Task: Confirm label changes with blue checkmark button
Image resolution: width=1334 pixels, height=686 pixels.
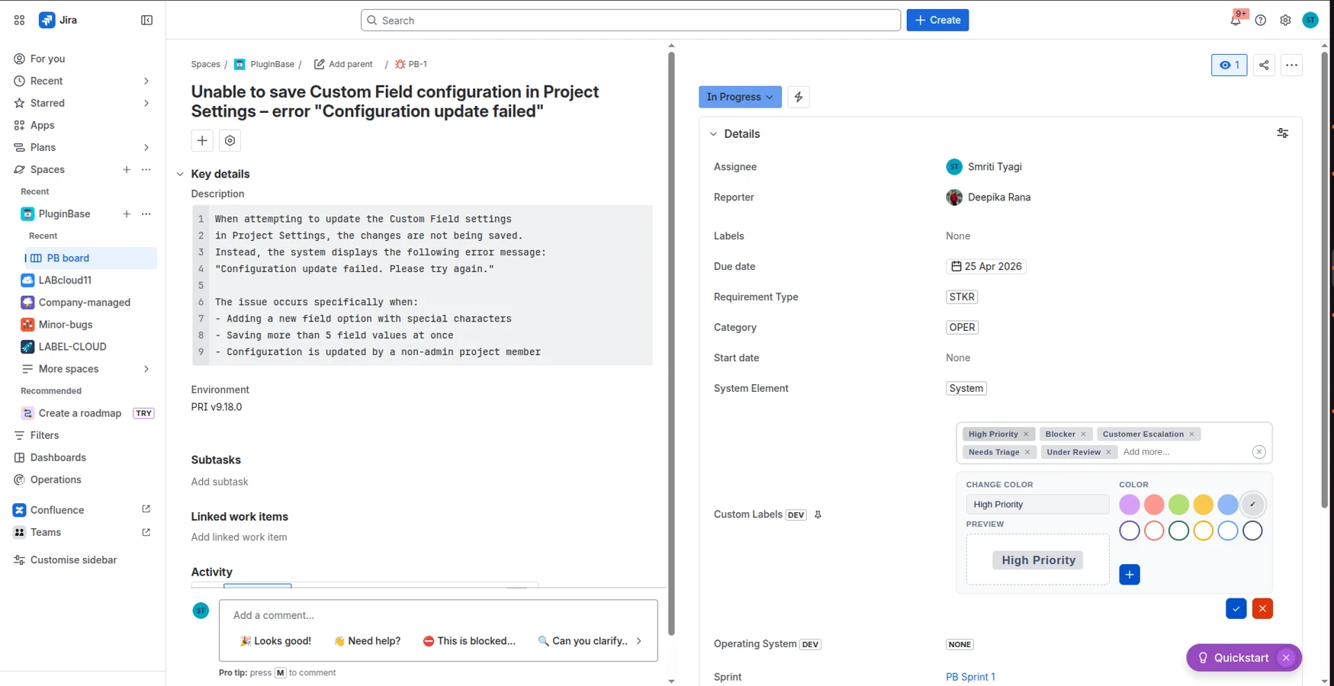Action: point(1236,608)
